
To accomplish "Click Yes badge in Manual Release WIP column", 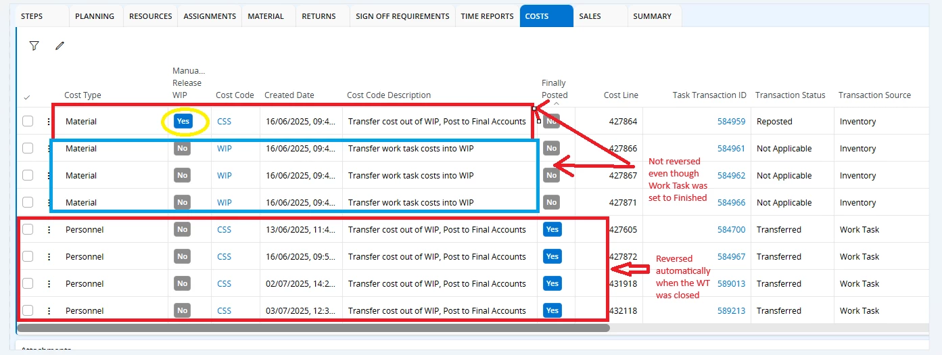I will coord(183,122).
